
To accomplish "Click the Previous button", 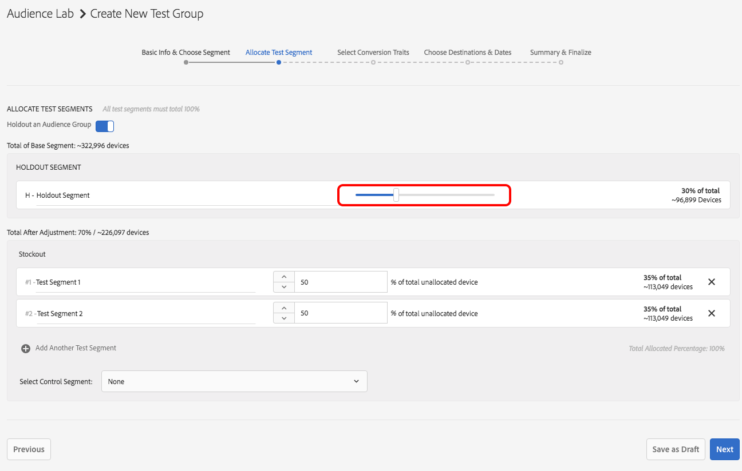I will (29, 449).
